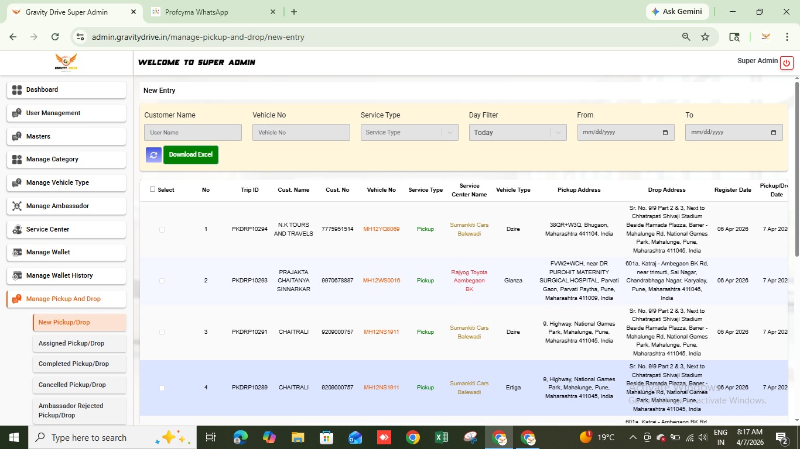800x449 pixels.
Task: Click the browser zoom magnifier icon
Action: (686, 37)
